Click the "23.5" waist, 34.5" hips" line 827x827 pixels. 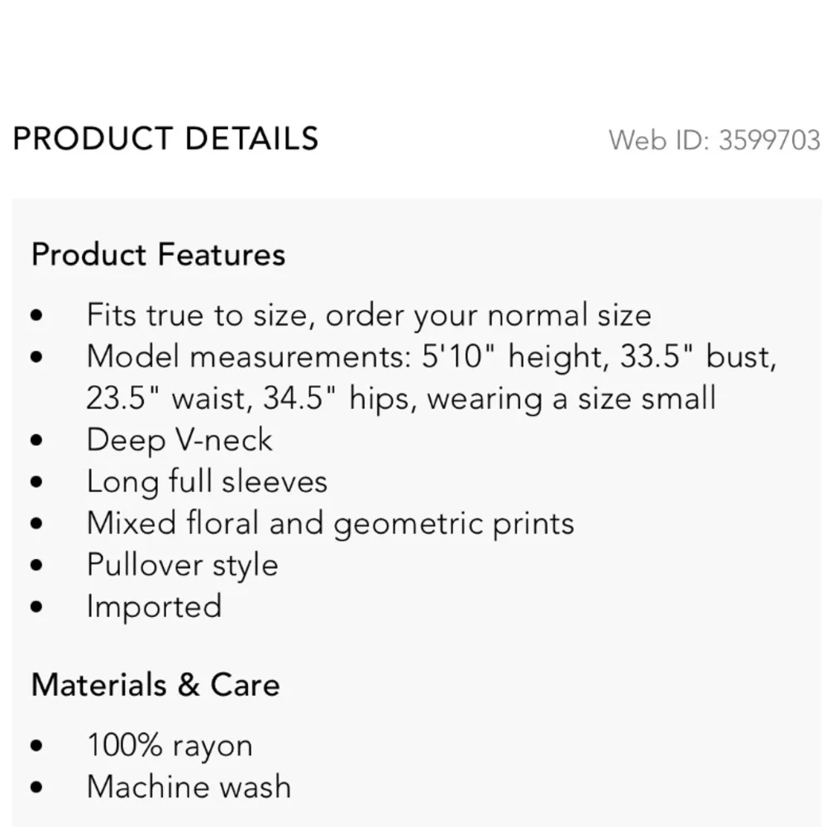pyautogui.click(x=400, y=399)
